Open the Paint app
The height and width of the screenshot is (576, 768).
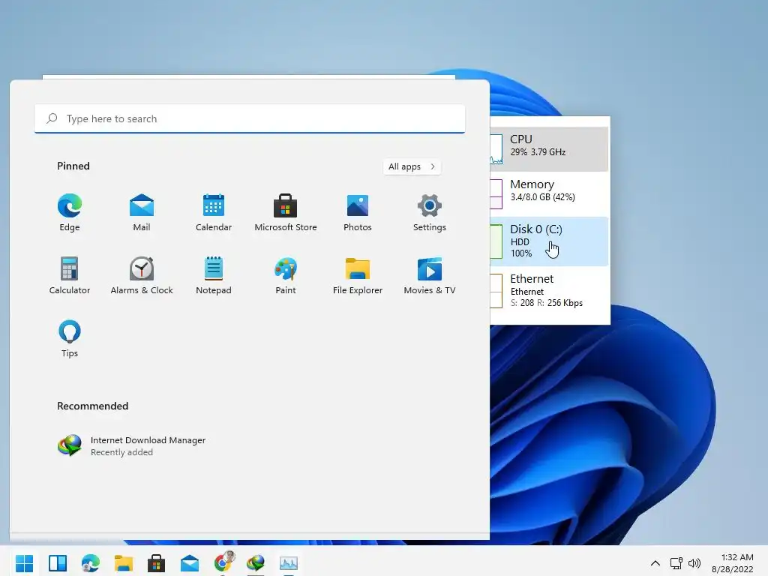(286, 275)
